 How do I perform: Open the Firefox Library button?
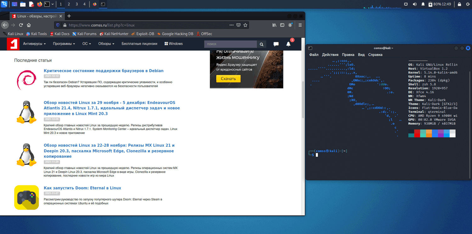point(274,25)
